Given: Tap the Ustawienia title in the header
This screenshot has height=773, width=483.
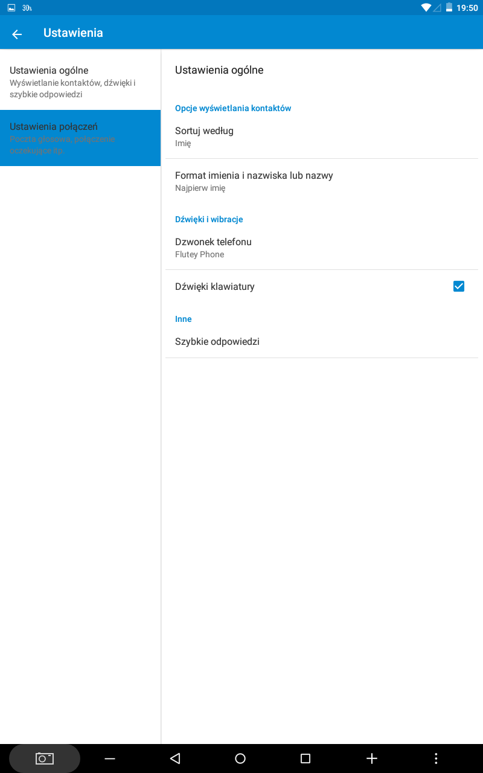Looking at the screenshot, I should pyautogui.click(x=73, y=33).
